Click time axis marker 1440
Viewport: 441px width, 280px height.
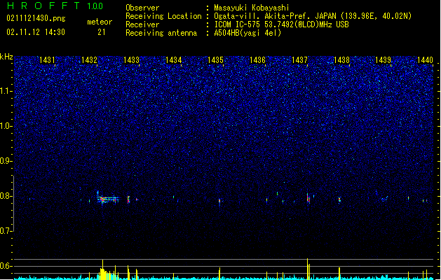point(426,59)
